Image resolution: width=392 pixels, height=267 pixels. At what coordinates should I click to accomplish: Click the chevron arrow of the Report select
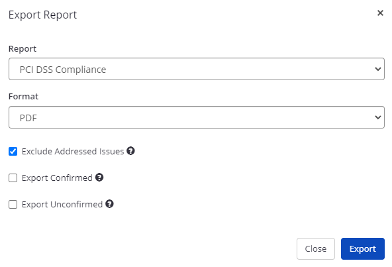(377, 69)
